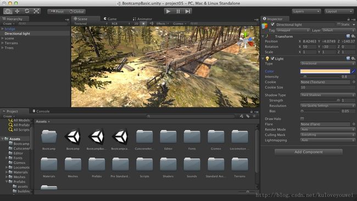This screenshot has width=357, height=201.
Task: Expand the Terrains hierarchy item
Action: coord(2,43)
